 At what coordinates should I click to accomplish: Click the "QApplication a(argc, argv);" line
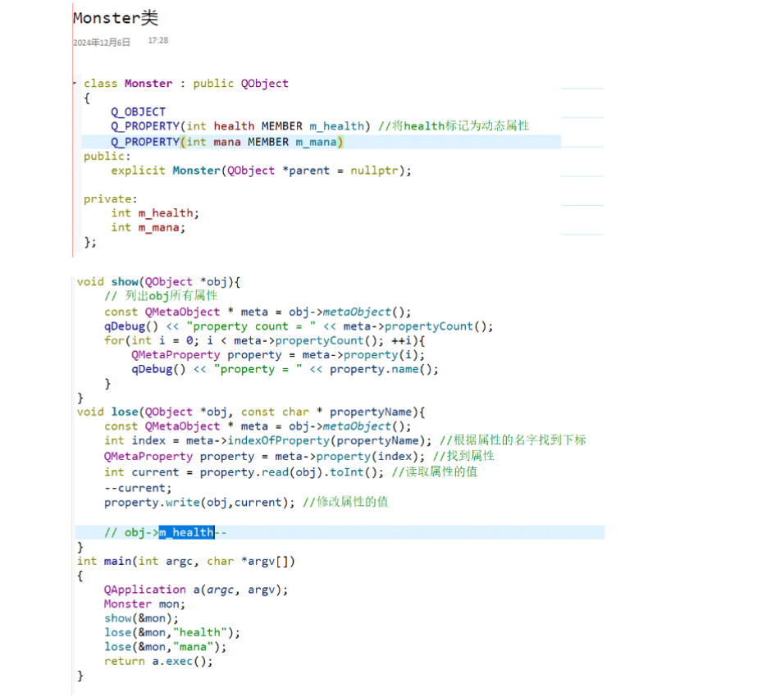pos(196,590)
